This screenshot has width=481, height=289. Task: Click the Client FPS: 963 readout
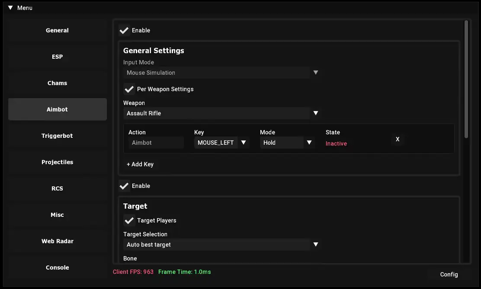coord(133,272)
